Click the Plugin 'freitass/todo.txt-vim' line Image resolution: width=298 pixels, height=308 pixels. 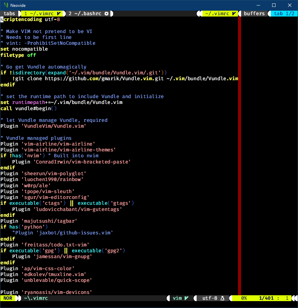point(45,245)
